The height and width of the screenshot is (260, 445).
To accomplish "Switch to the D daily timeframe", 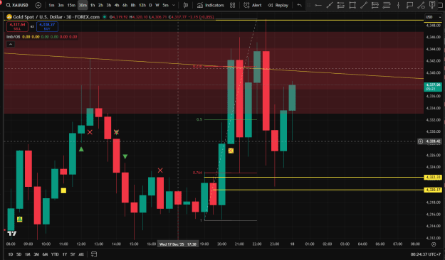I will pos(150,5).
